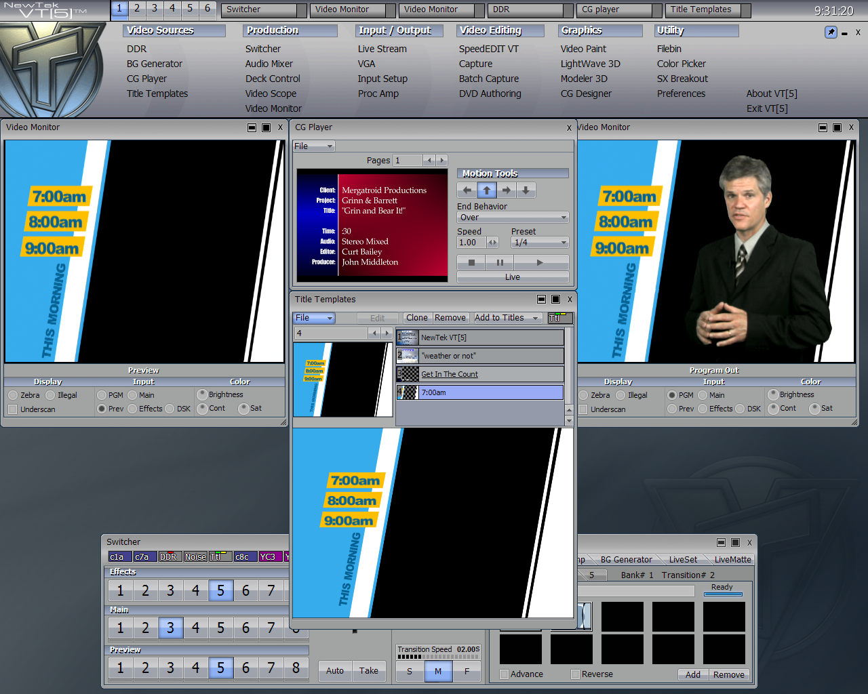Select the left motion arrow in Motion Tools
Screen dimensions: 868x694
tap(467, 190)
